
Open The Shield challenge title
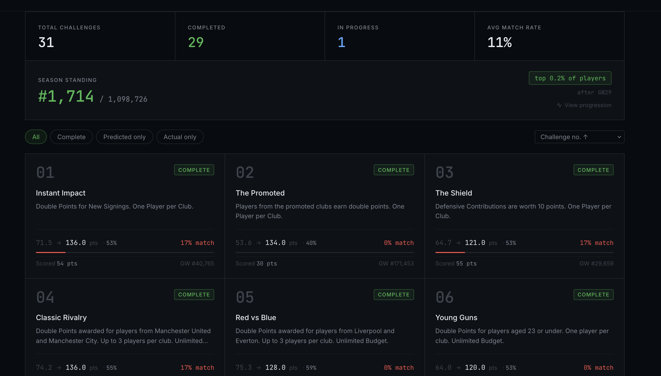[454, 193]
